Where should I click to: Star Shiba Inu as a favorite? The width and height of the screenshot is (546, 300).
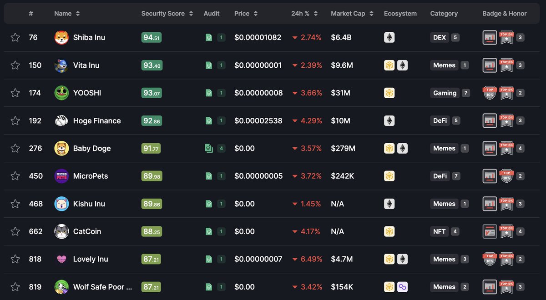coord(15,37)
